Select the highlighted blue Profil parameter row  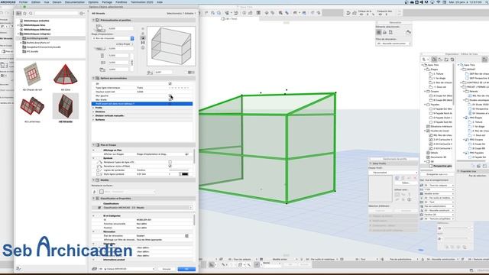[142, 104]
